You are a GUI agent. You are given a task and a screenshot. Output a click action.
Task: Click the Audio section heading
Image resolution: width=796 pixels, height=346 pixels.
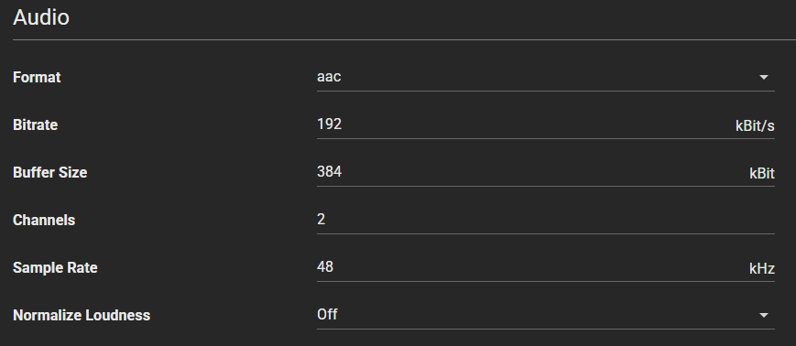point(41,17)
